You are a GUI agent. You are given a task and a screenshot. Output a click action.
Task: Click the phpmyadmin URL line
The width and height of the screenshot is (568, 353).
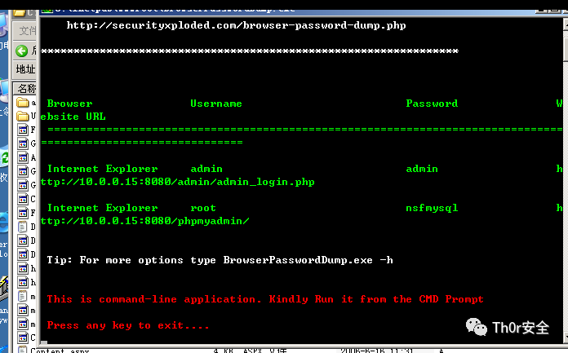145,221
